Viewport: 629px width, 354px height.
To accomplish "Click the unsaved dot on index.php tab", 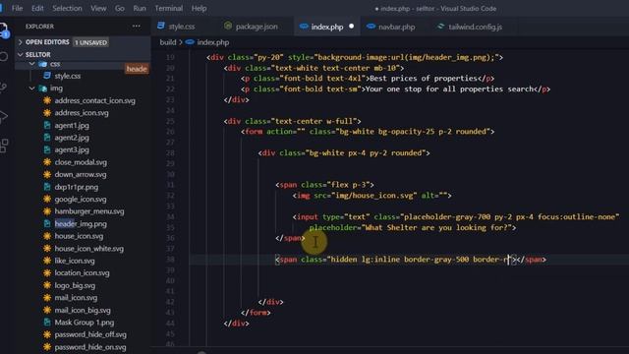I will point(352,27).
